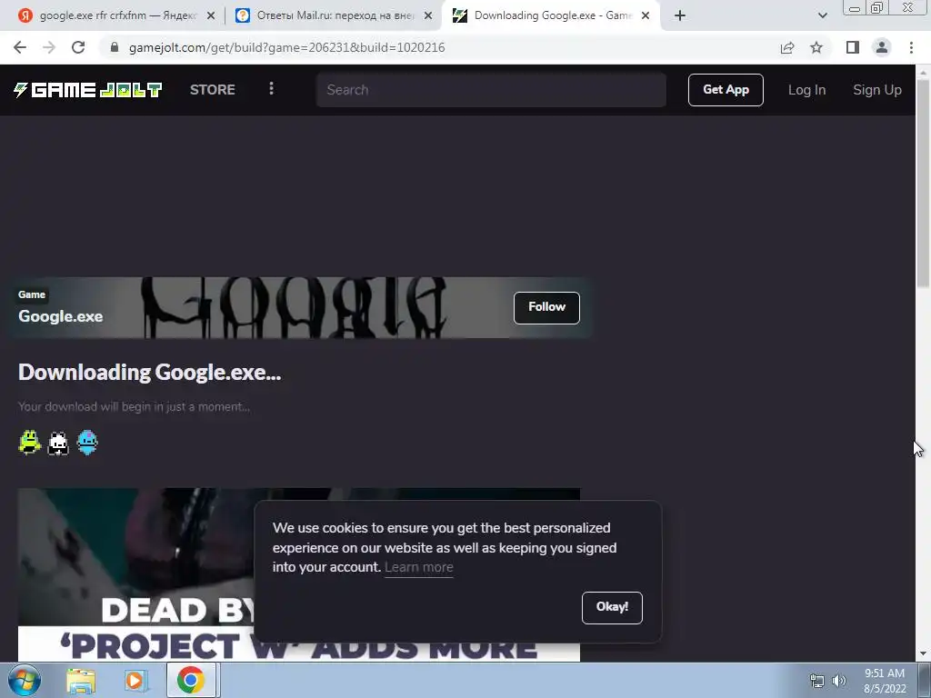Accept cookies with Okay! button
Screen dimensions: 931x698
(612, 607)
